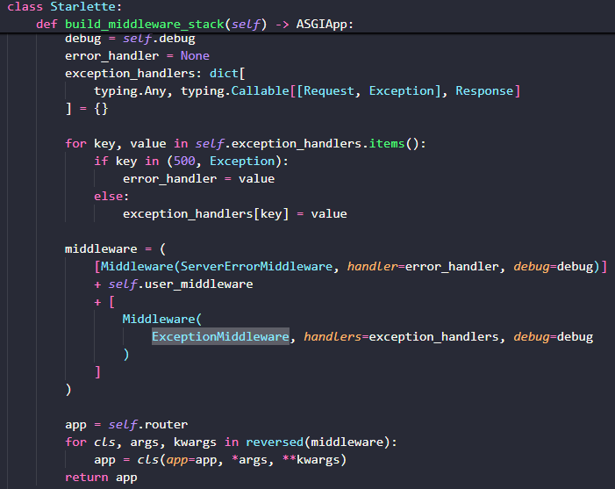This screenshot has height=489, width=615.
Task: Click the 'items' method call in for loop
Action: point(386,144)
